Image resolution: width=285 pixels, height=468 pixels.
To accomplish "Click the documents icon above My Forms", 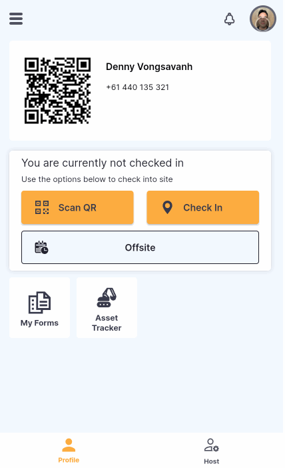I will click(40, 303).
